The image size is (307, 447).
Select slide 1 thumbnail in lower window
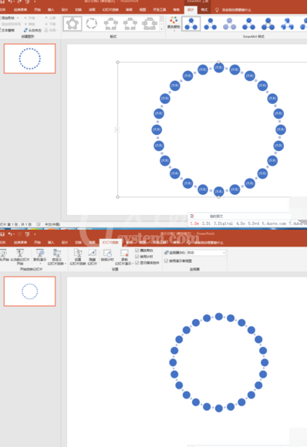29,291
